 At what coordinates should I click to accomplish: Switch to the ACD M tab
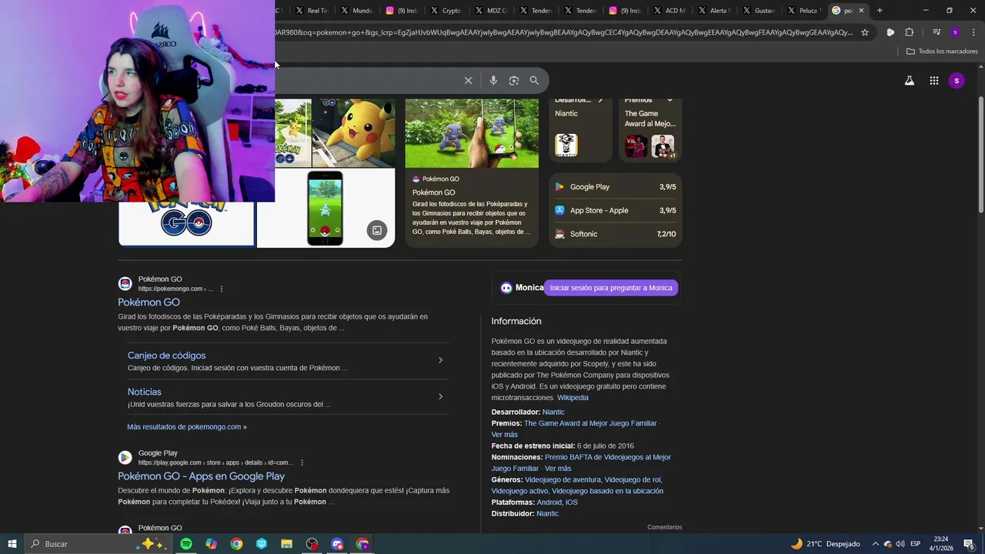tap(669, 11)
